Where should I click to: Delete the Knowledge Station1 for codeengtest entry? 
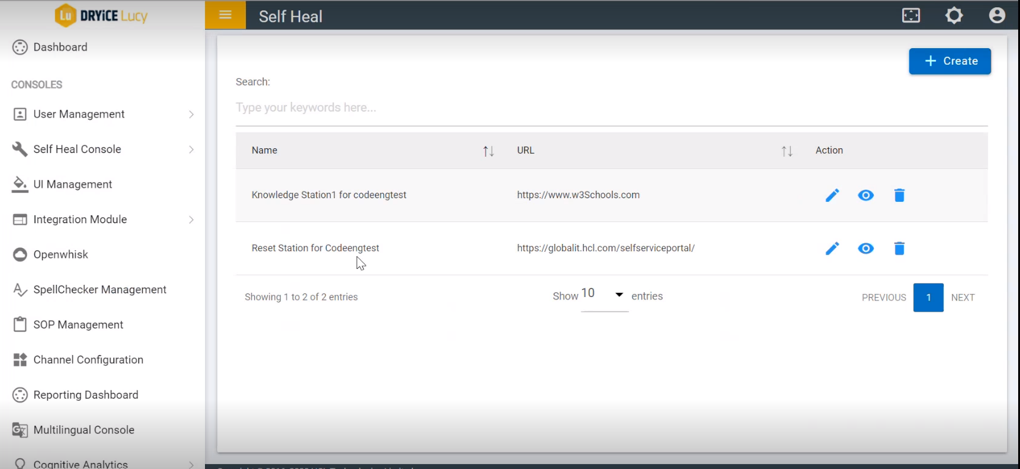tap(899, 195)
